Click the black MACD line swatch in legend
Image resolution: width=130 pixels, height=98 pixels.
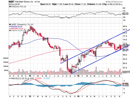coord(10,79)
